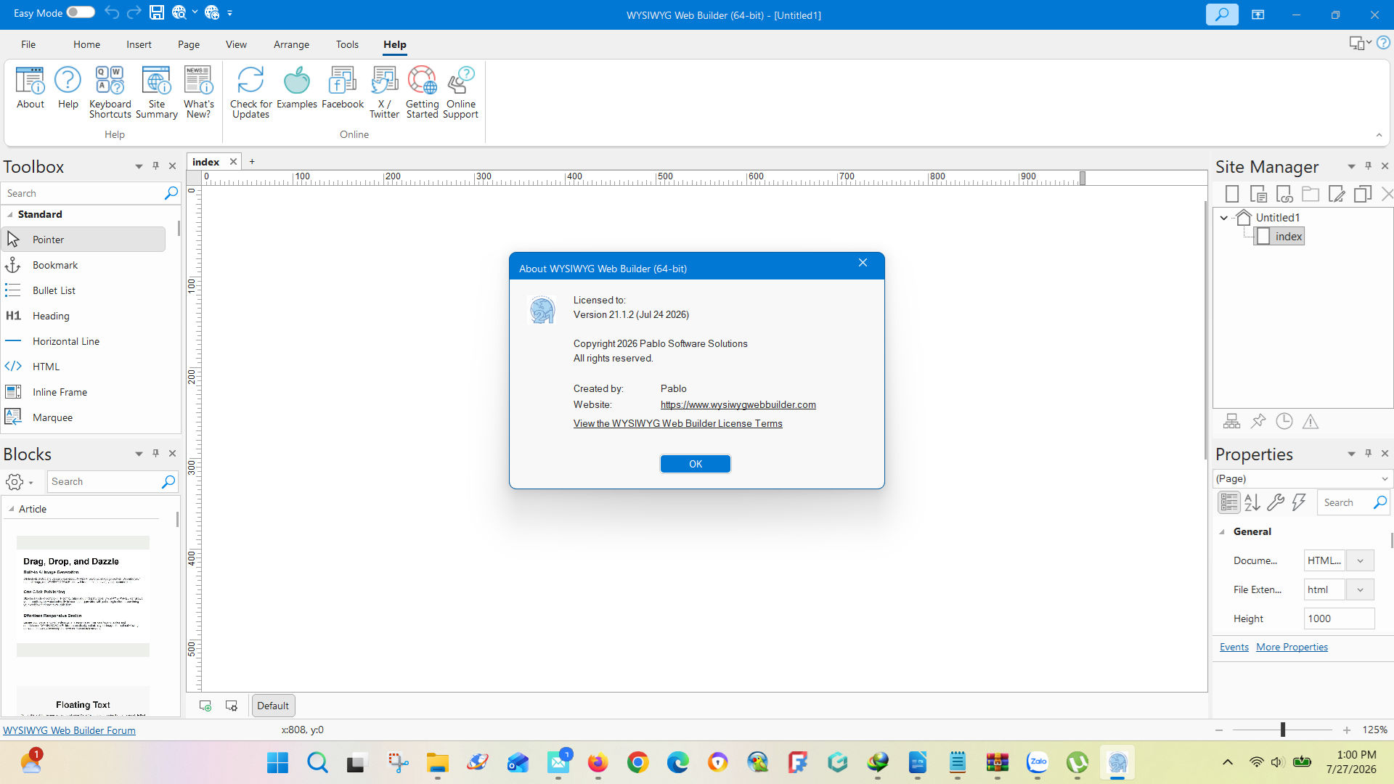The width and height of the screenshot is (1394, 784).
Task: Collapse the Article blocks section
Action: point(11,510)
